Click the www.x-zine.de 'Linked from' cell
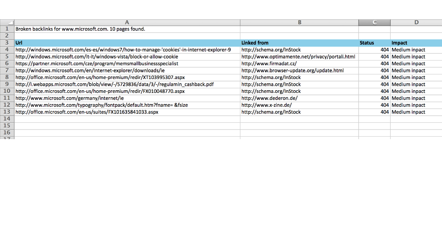Screen dimensions: 442x227 tap(299, 105)
